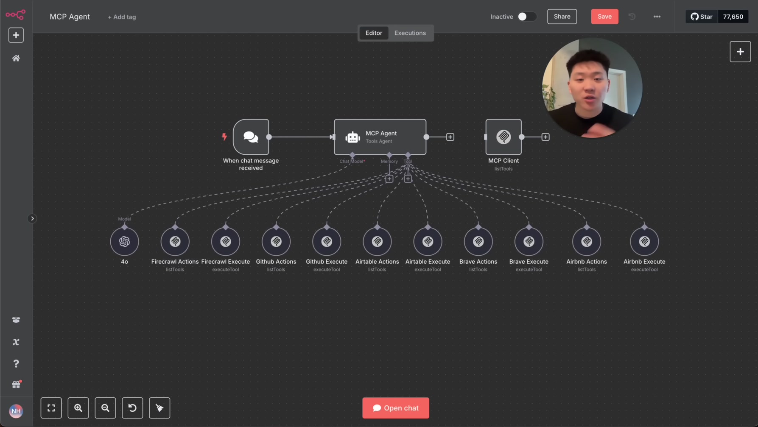This screenshot has height=427, width=758.
Task: Select the Github Execute node
Action: [x=327, y=241]
